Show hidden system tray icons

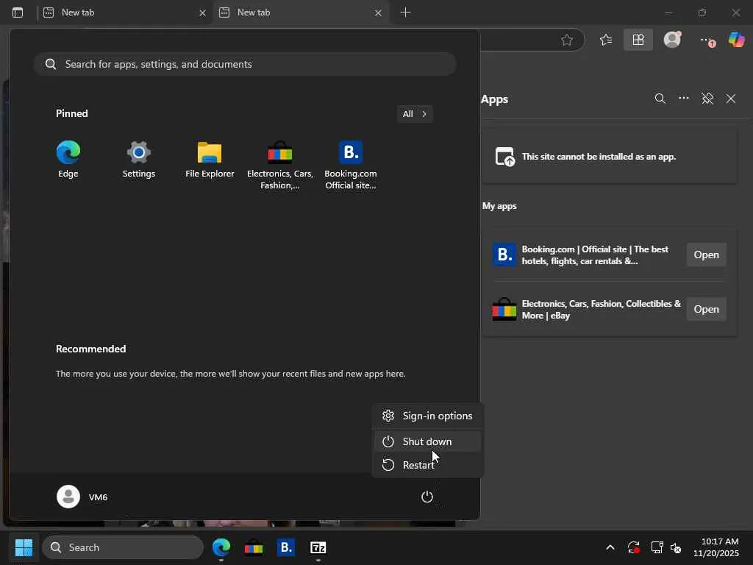[x=610, y=547]
